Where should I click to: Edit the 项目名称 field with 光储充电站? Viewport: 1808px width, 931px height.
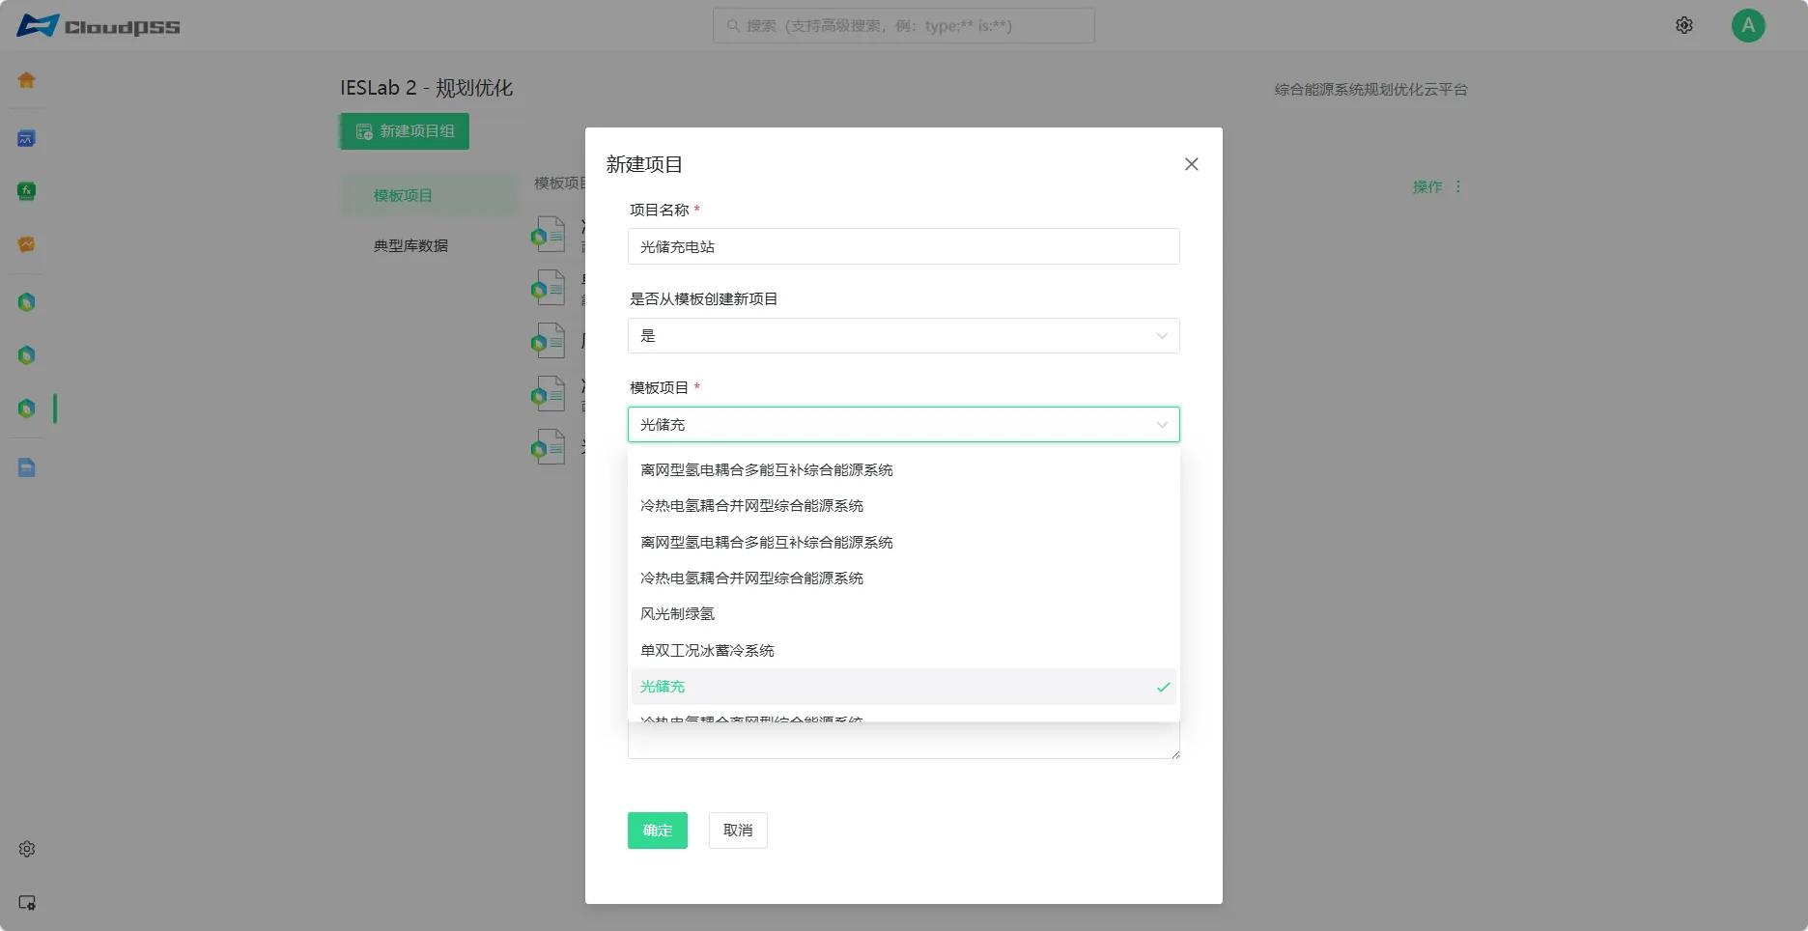tap(904, 246)
